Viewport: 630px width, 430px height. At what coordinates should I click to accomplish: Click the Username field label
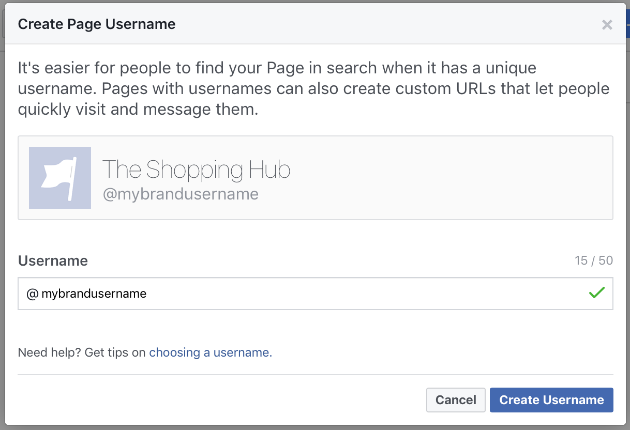click(52, 260)
